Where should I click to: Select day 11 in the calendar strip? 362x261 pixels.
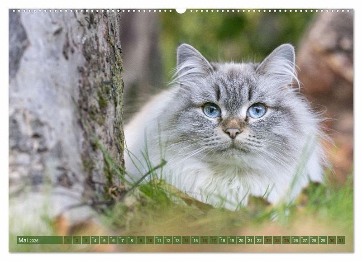[x=159, y=240]
